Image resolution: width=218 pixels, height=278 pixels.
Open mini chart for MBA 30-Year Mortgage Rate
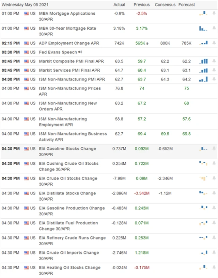point(203,29)
